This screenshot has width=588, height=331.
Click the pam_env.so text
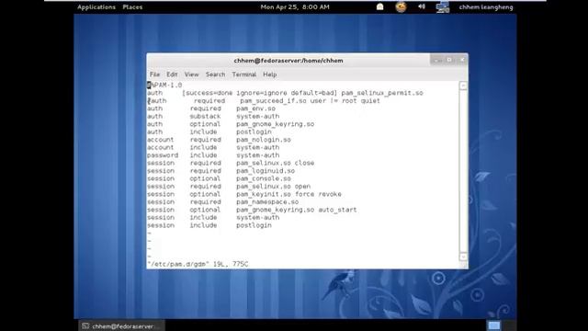point(255,108)
